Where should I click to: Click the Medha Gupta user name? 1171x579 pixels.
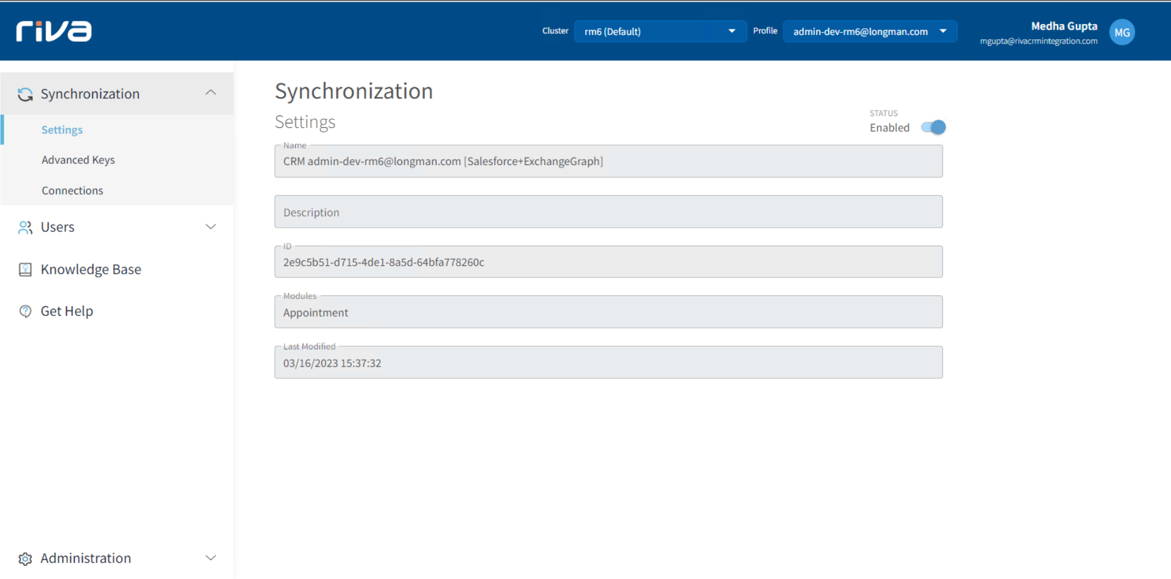[x=1064, y=26]
